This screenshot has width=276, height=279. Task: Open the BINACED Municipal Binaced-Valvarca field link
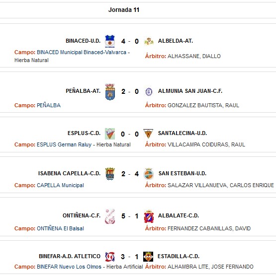point(82,52)
